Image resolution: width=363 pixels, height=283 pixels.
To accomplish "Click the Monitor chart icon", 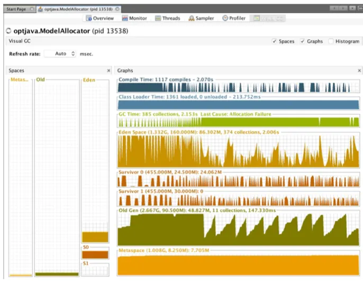I will [x=125, y=18].
